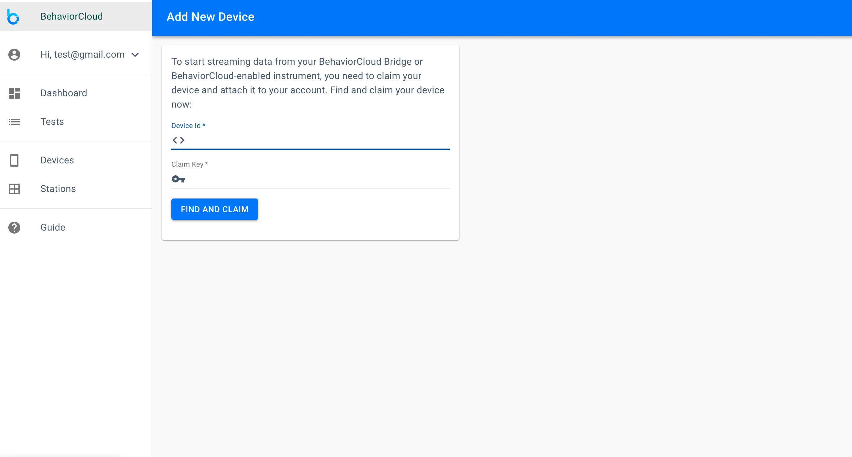Viewport: 852px width, 457px height.
Task: Click the BehaviorCloud brand name text
Action: click(x=71, y=16)
